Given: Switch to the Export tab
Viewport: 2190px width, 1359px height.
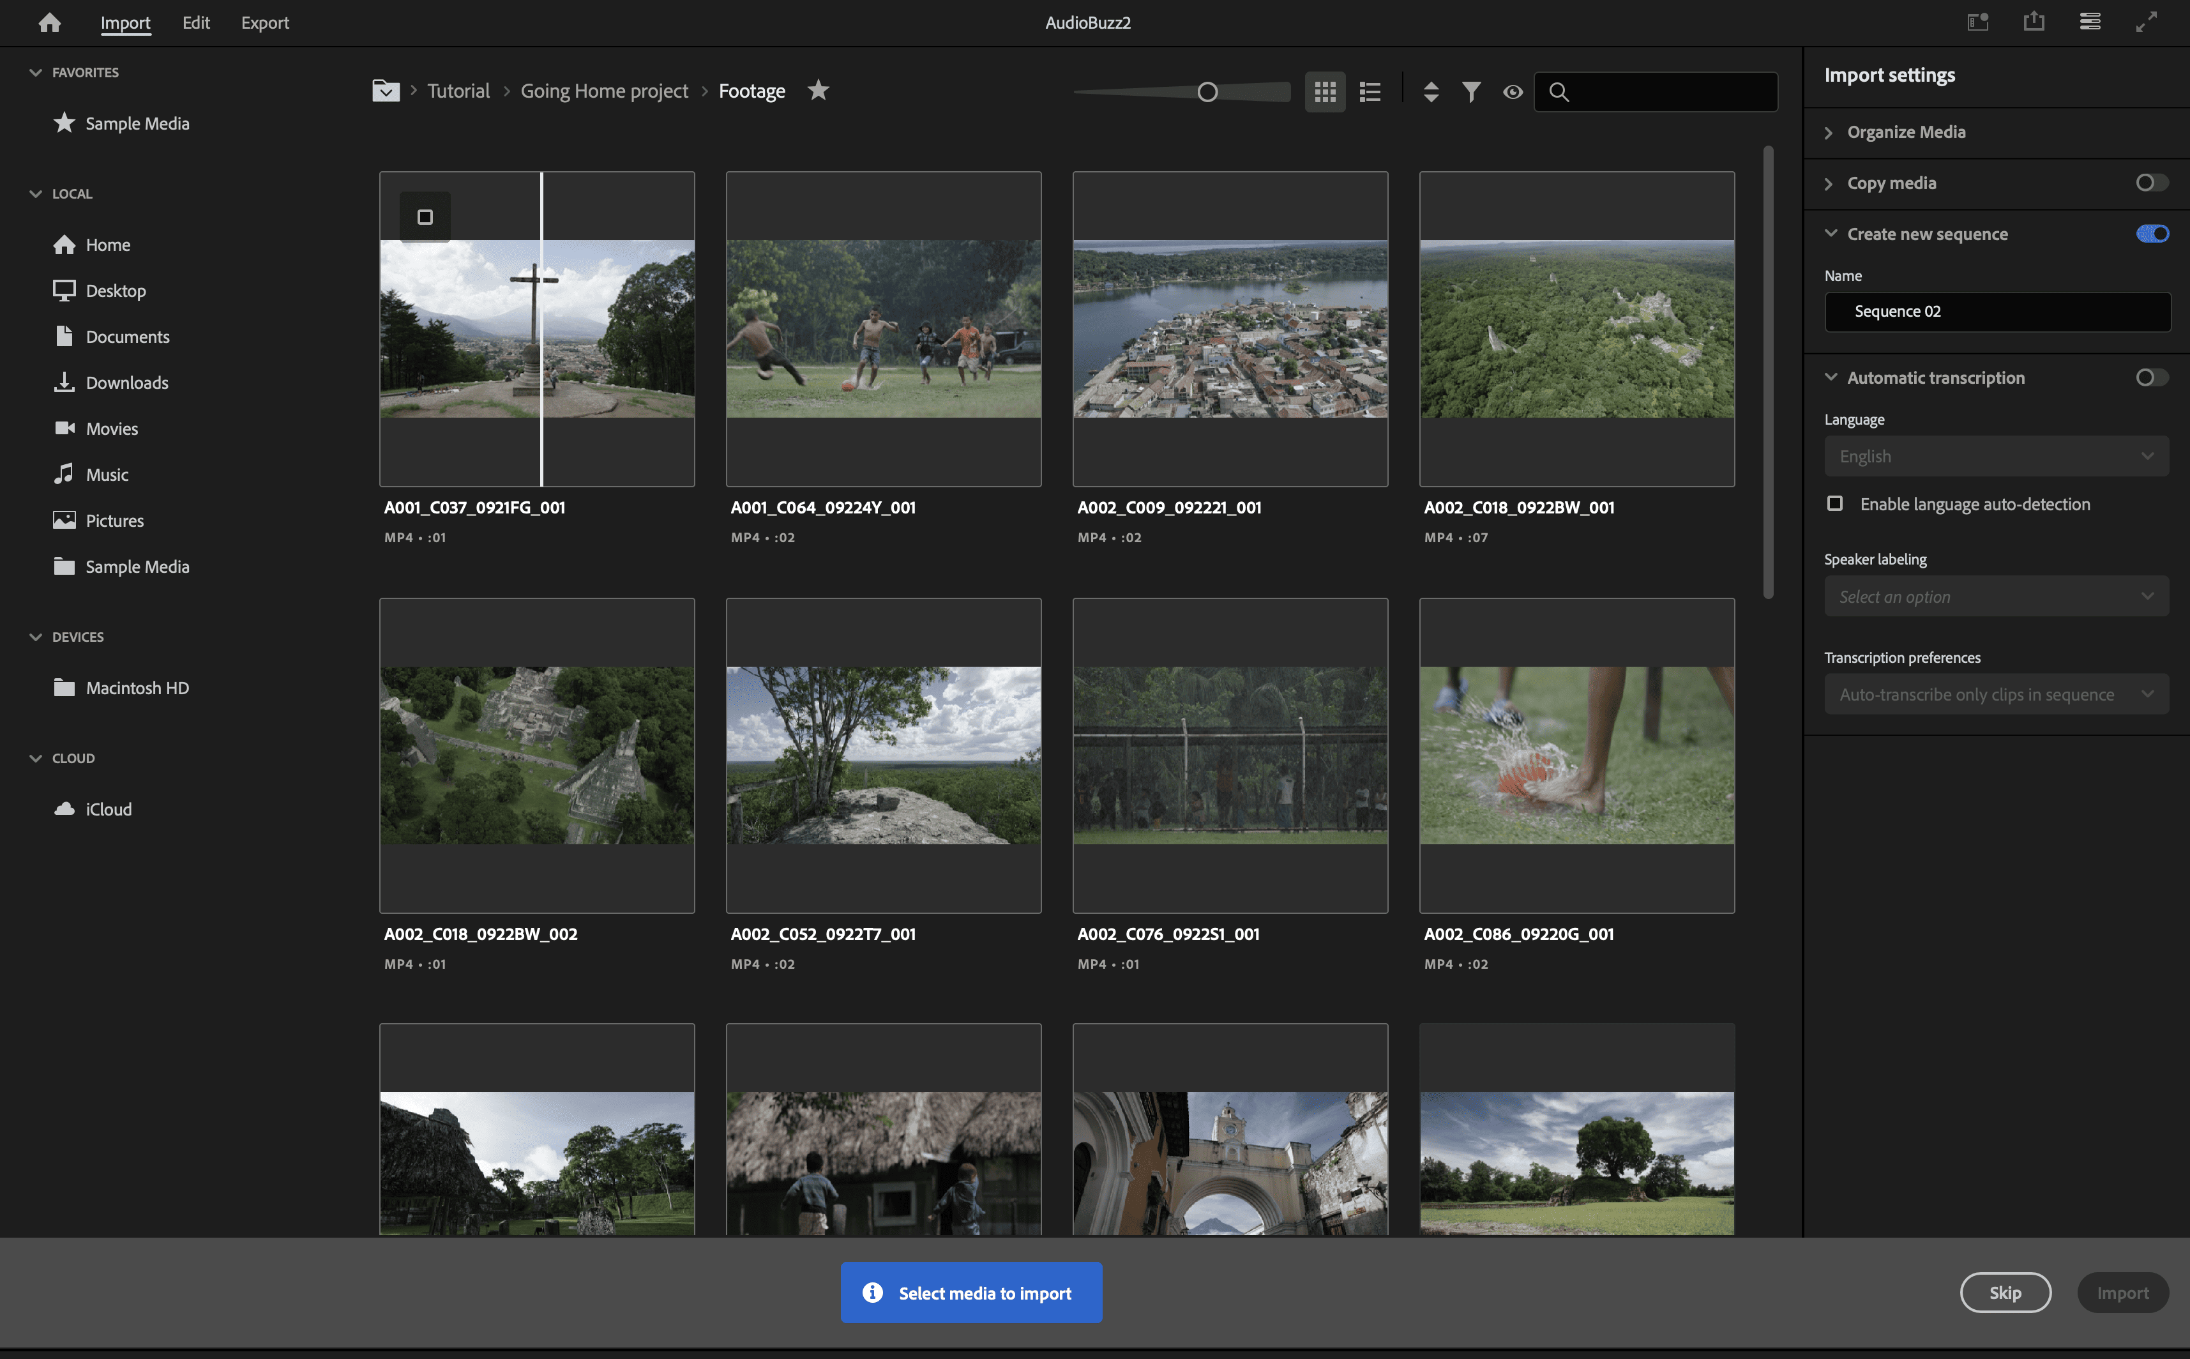Looking at the screenshot, I should [x=264, y=22].
